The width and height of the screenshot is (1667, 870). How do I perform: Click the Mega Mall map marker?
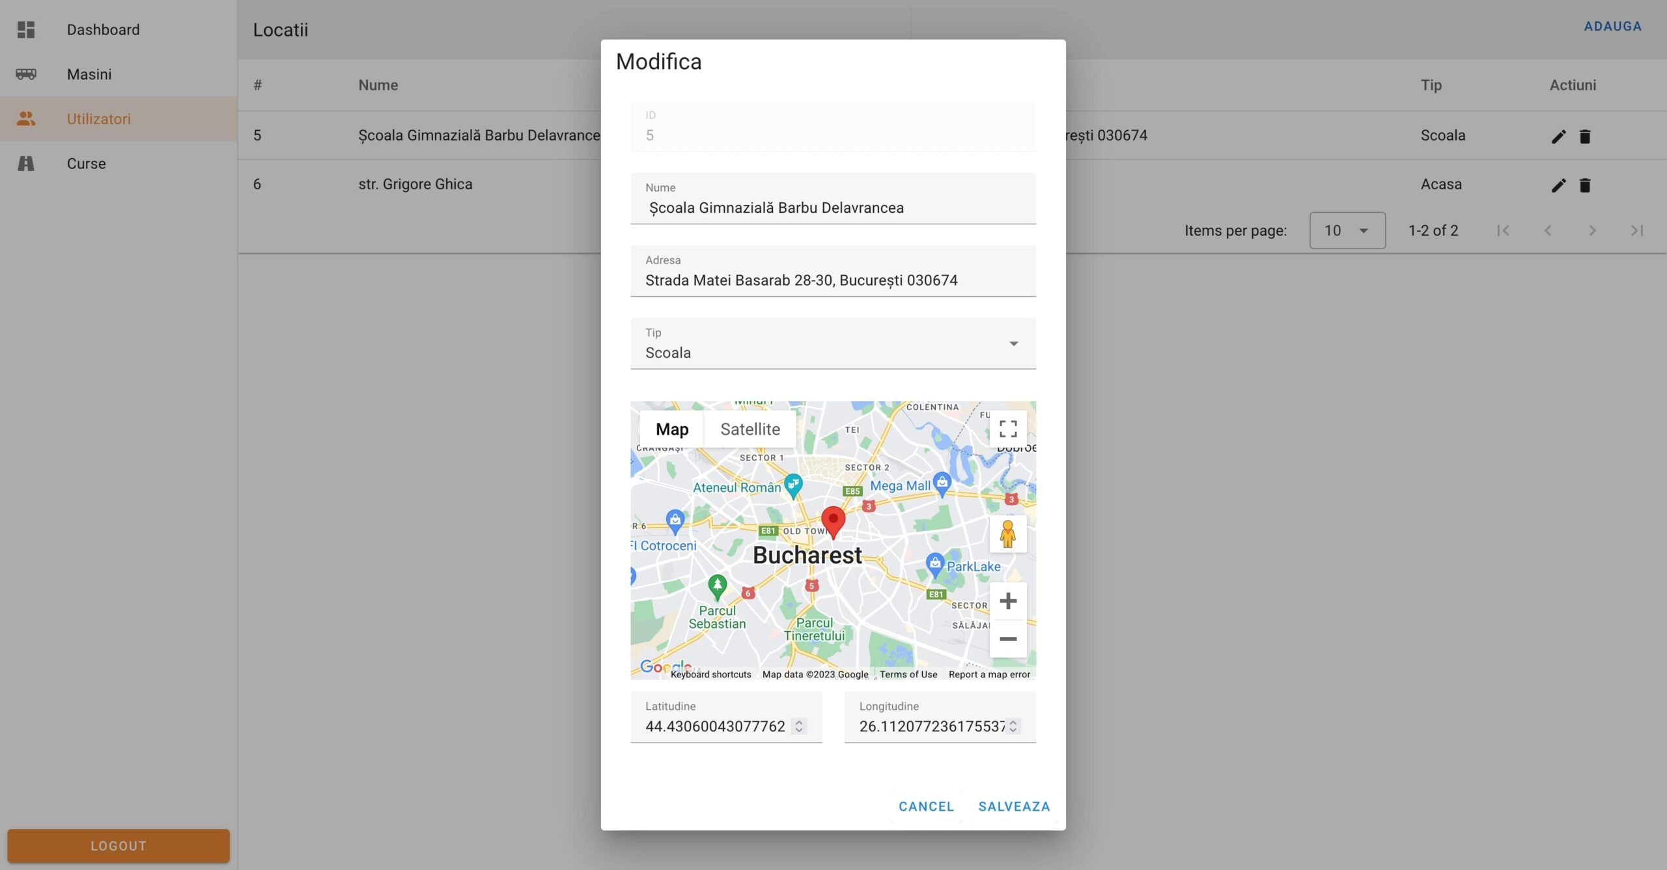coord(942,483)
